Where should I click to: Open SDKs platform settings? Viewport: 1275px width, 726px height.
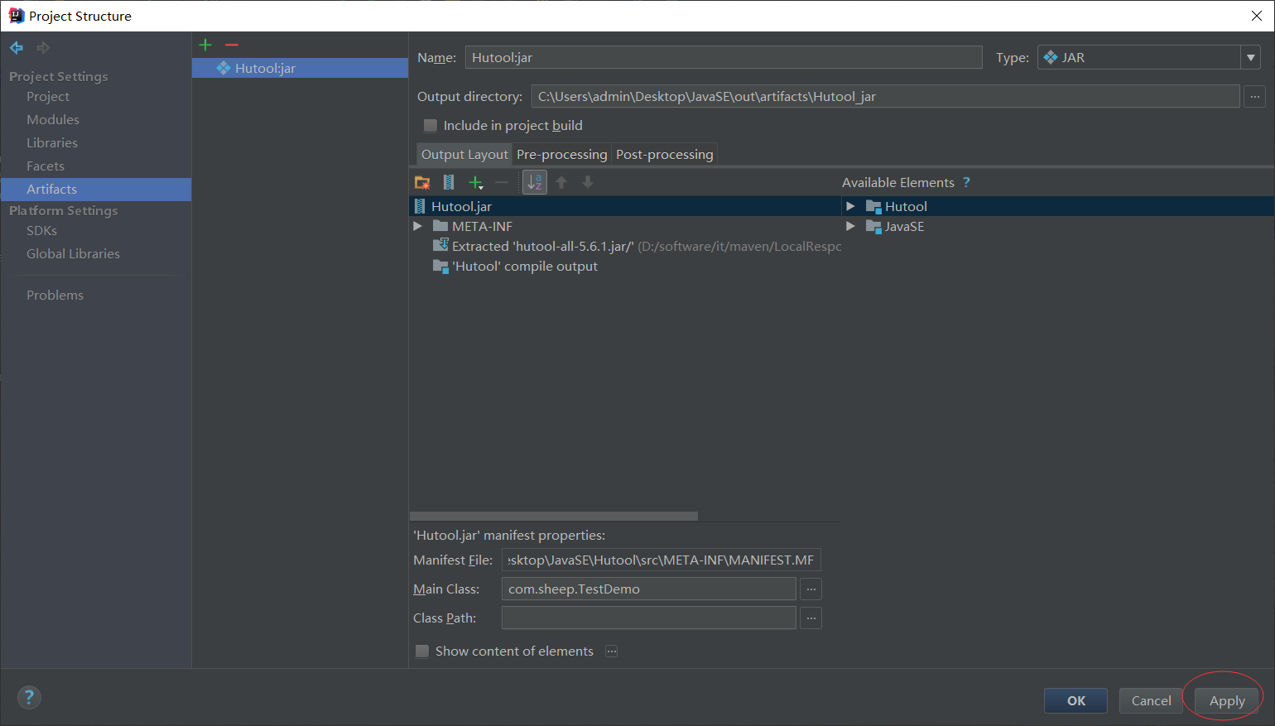pyautogui.click(x=41, y=231)
